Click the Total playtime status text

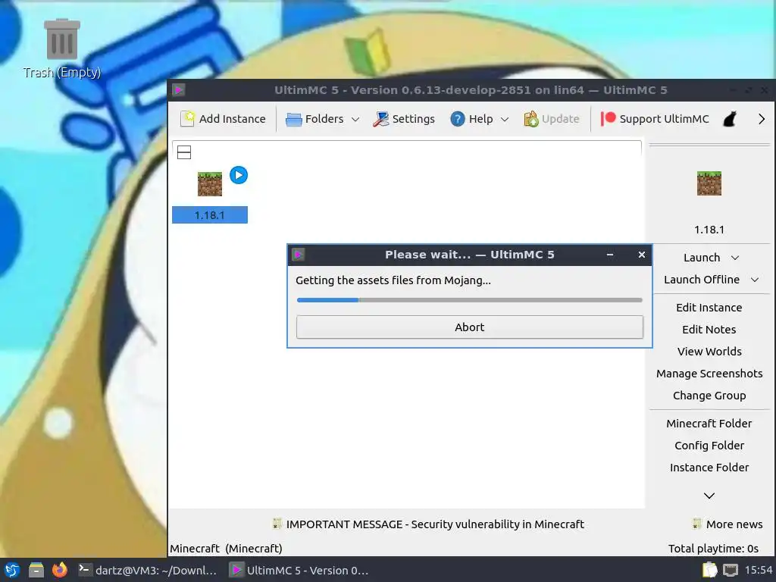[713, 549]
